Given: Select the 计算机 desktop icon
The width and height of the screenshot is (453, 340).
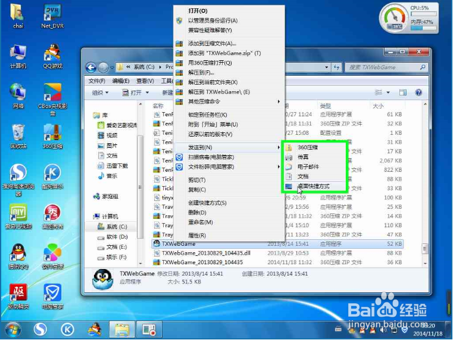Looking at the screenshot, I should [x=18, y=57].
